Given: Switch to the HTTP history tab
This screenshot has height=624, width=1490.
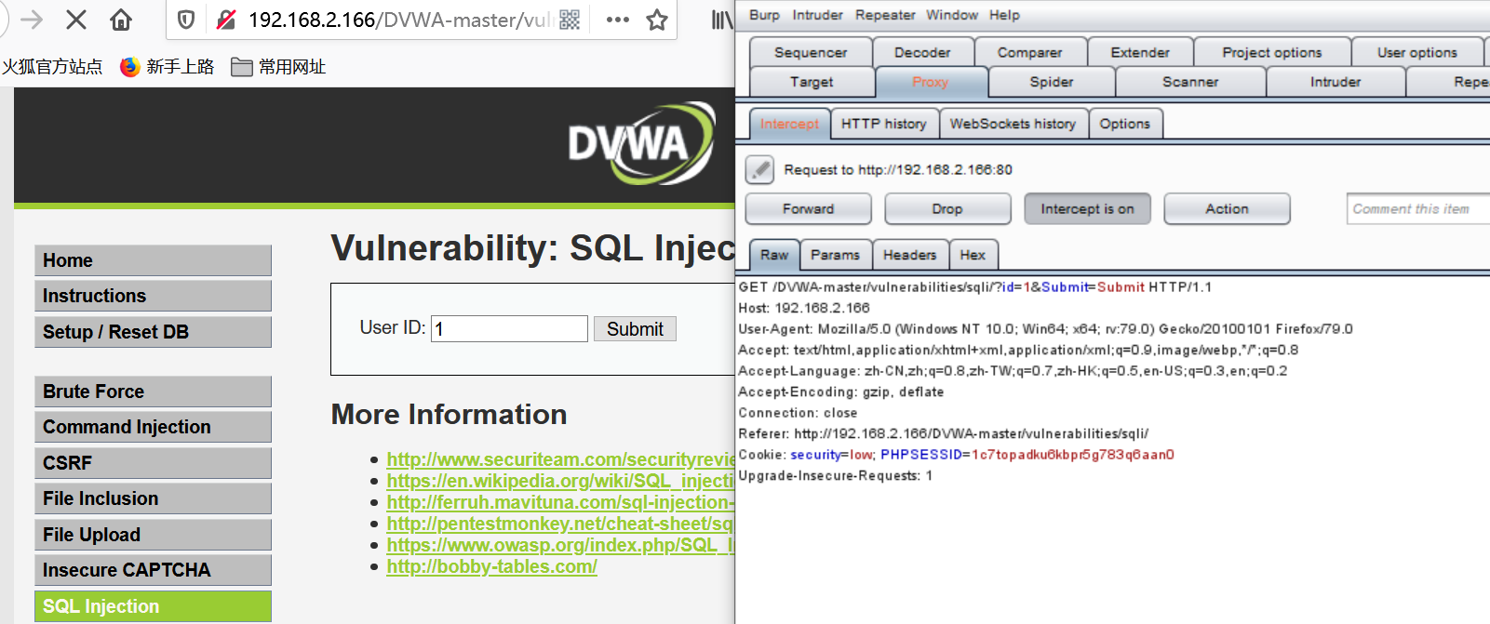Looking at the screenshot, I should tap(883, 124).
